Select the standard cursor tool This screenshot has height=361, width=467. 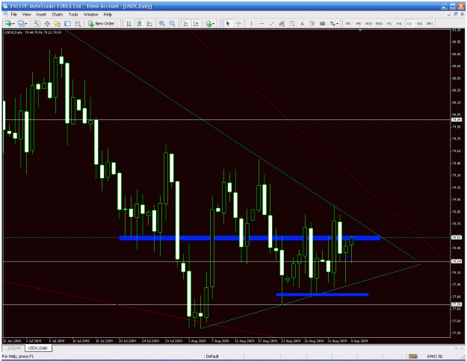(228, 23)
